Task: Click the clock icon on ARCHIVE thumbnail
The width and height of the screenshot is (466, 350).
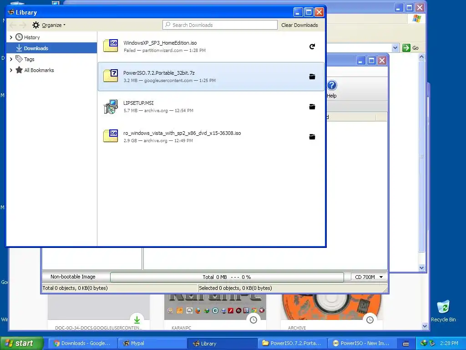Action: [370, 320]
